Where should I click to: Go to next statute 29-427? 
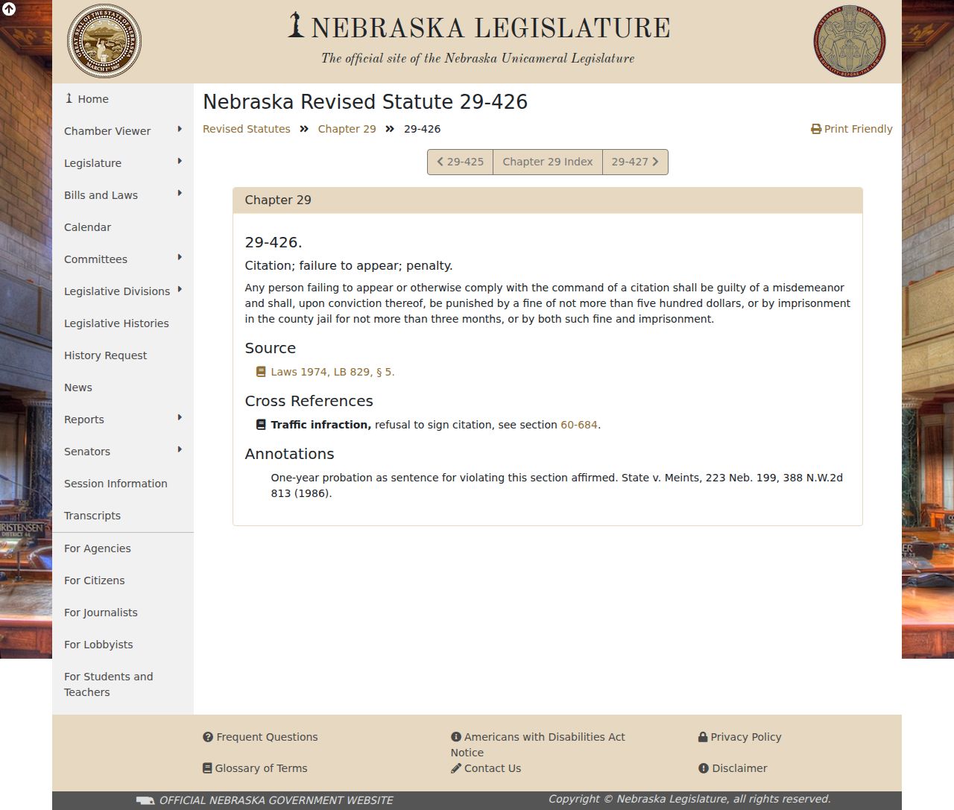click(635, 162)
